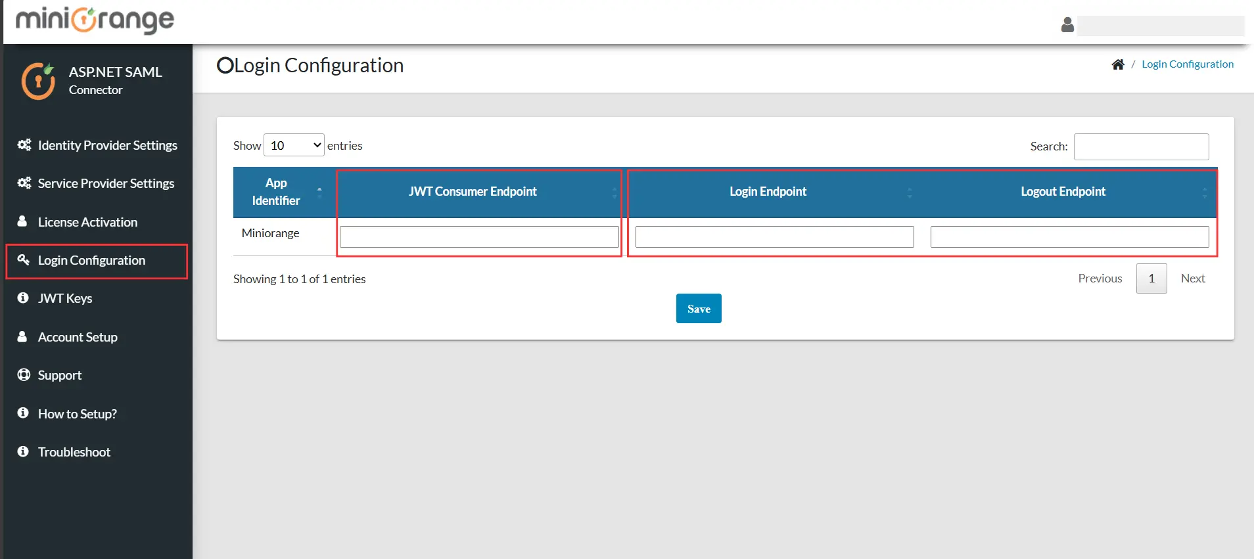
Task: Click the key icon beside Login Configuration
Action: (x=23, y=259)
